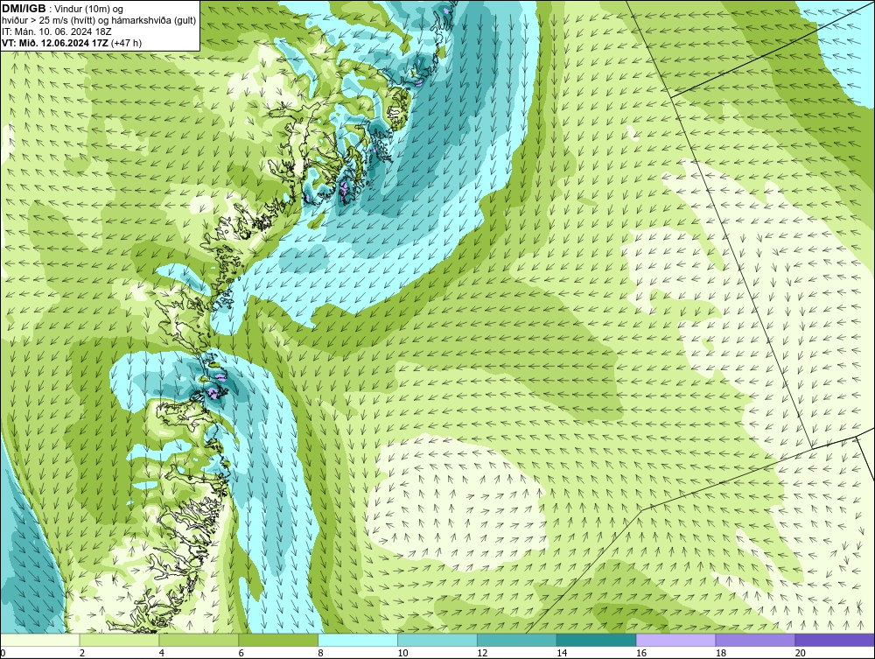
Task: Click the light cyan 8–10 m/s legend swatch
Action: 358,640
